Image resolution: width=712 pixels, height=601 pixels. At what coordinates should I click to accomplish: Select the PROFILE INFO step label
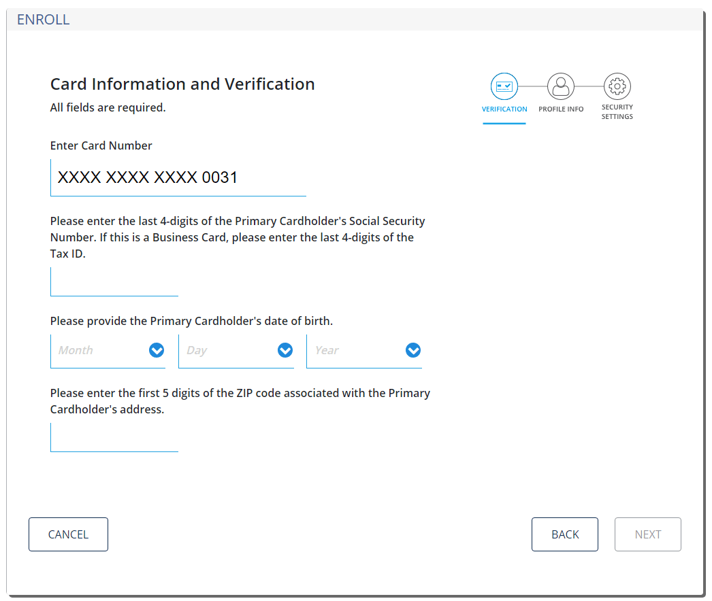[x=561, y=109]
